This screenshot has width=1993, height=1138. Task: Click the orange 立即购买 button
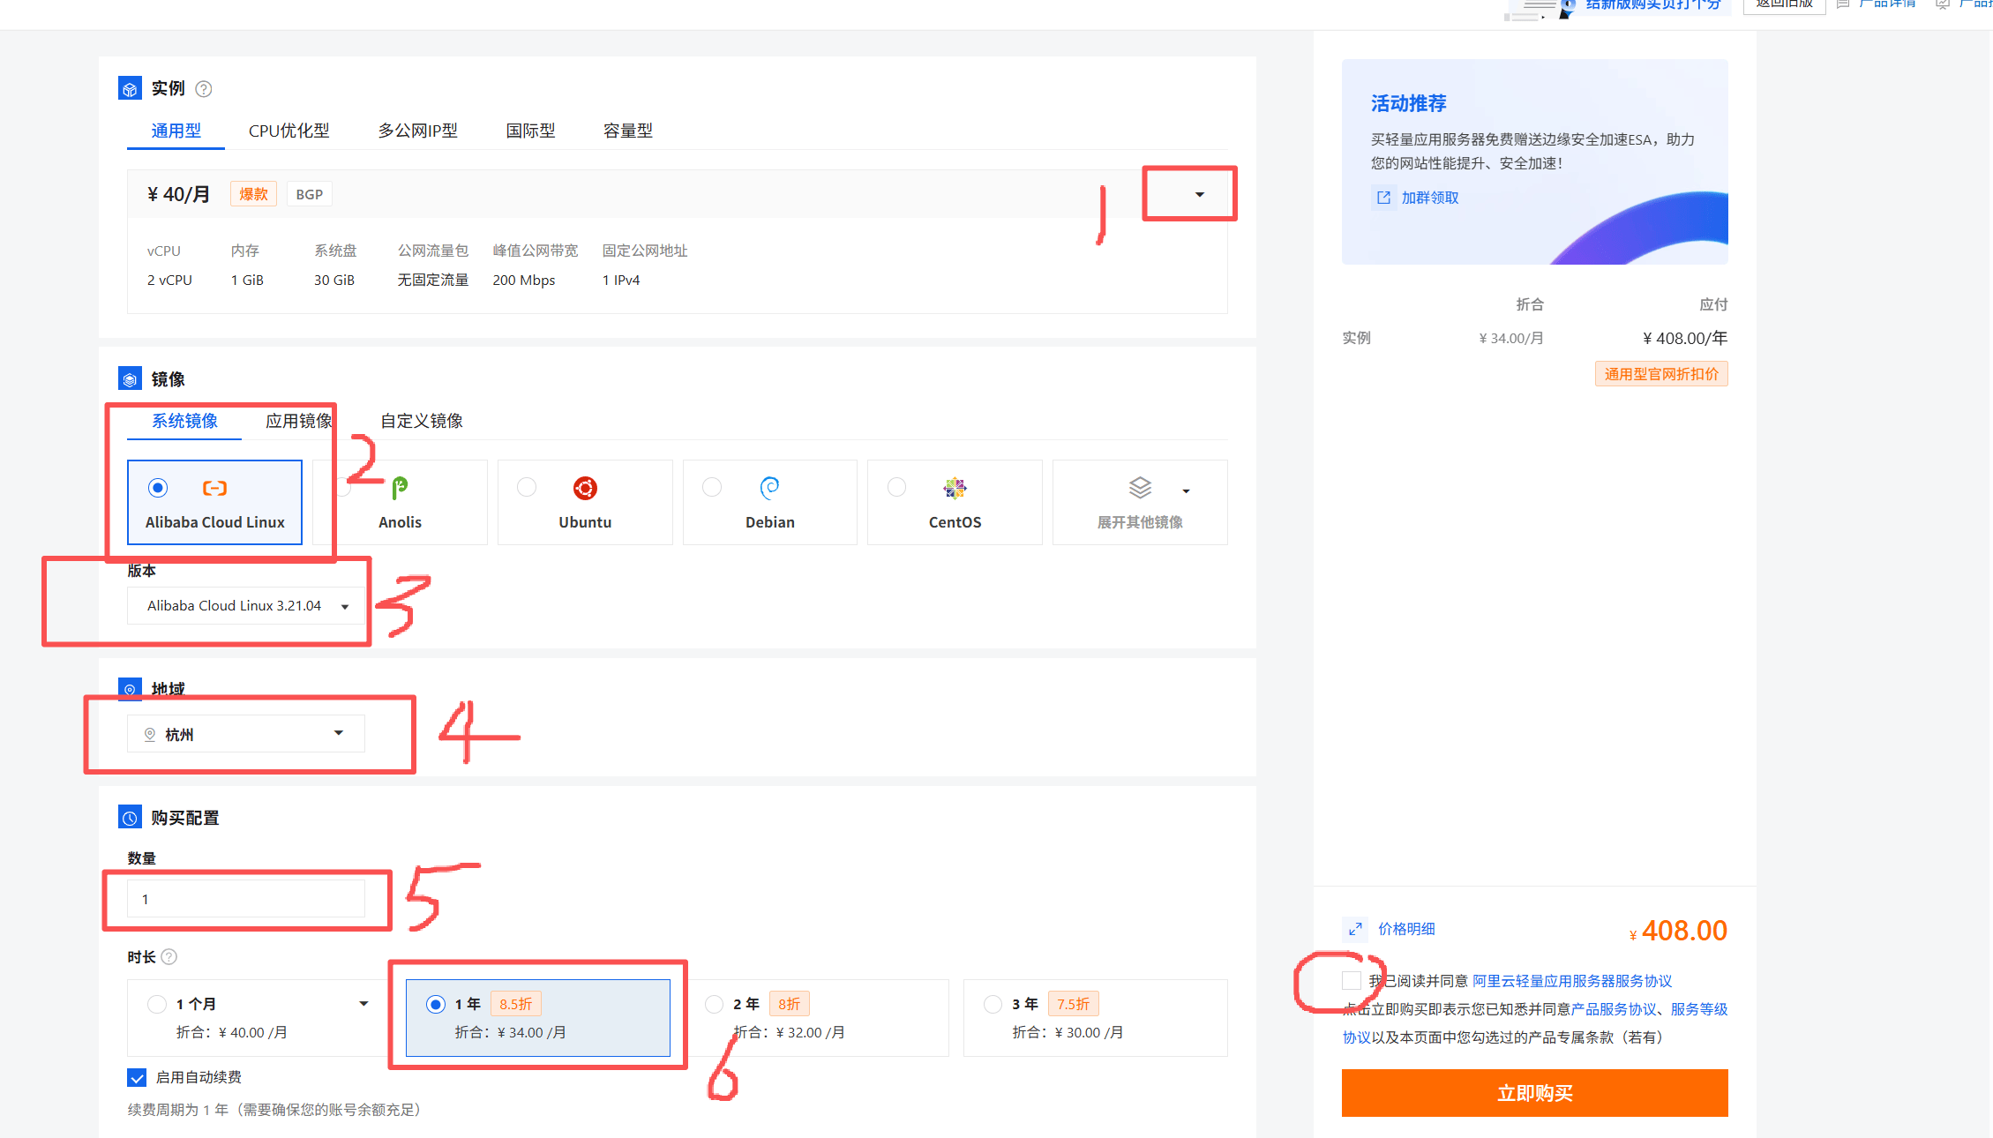(1534, 1093)
